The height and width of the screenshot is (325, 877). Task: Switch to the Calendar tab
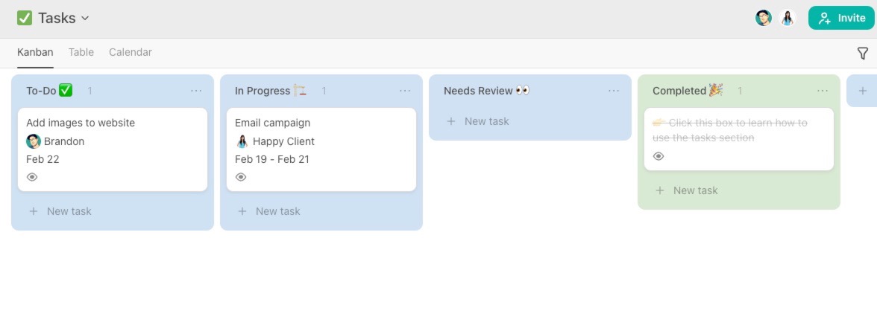click(131, 52)
